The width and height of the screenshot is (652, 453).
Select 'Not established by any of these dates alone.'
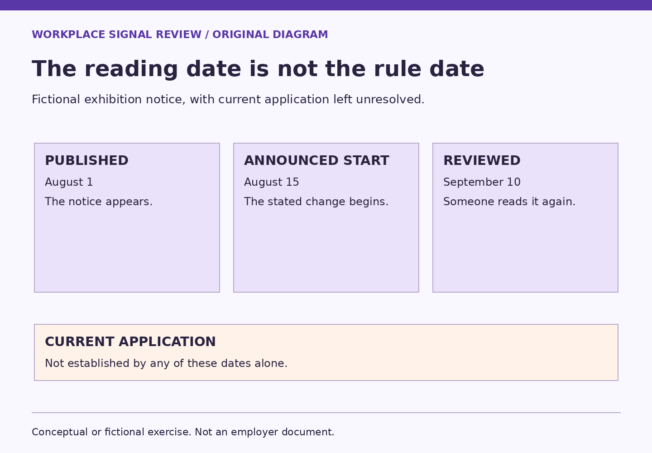pos(166,364)
